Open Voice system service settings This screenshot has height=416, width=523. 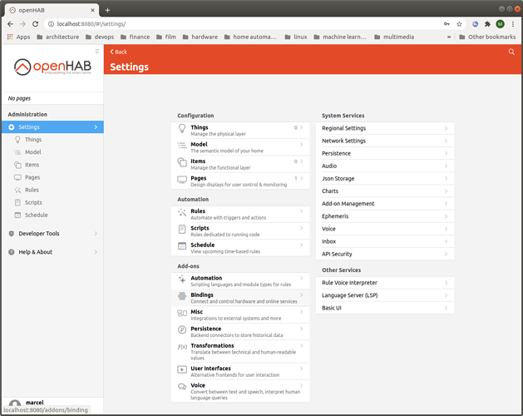click(x=385, y=229)
